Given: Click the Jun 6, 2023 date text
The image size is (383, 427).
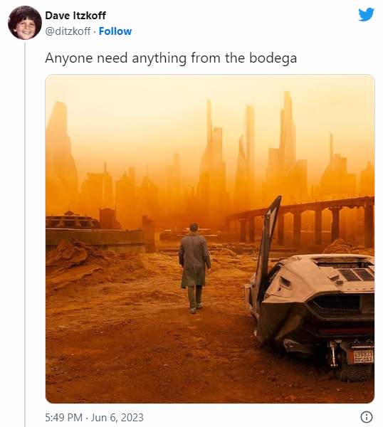Looking at the screenshot, I should pos(117,417).
